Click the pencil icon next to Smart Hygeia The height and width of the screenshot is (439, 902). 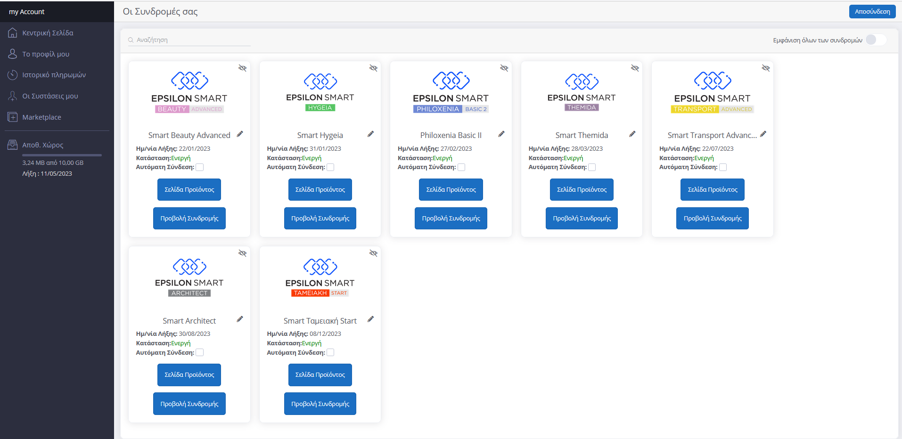coord(371,134)
